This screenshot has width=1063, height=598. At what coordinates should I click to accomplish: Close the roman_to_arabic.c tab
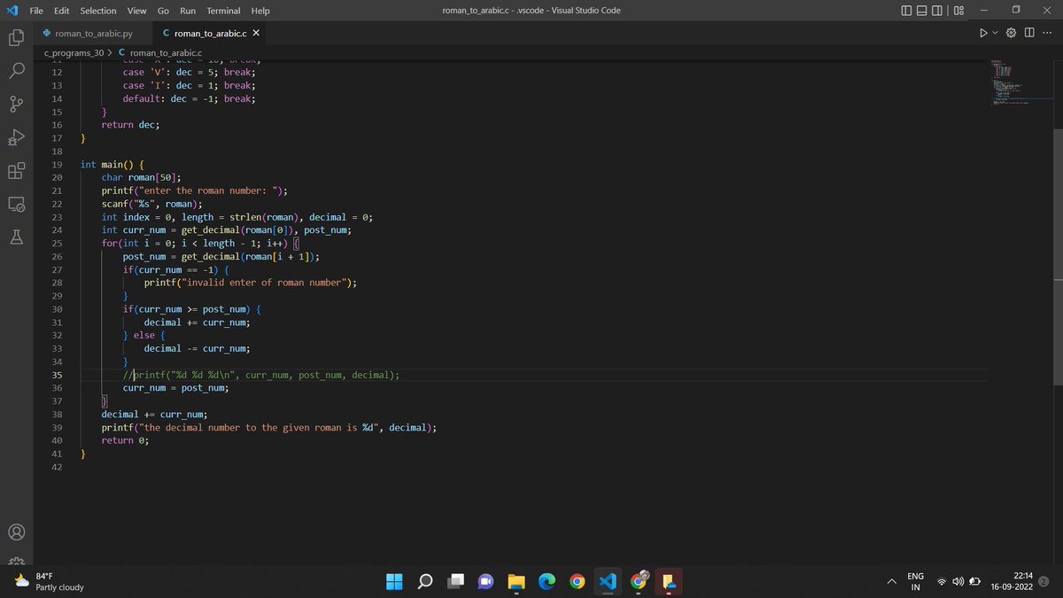(x=256, y=34)
